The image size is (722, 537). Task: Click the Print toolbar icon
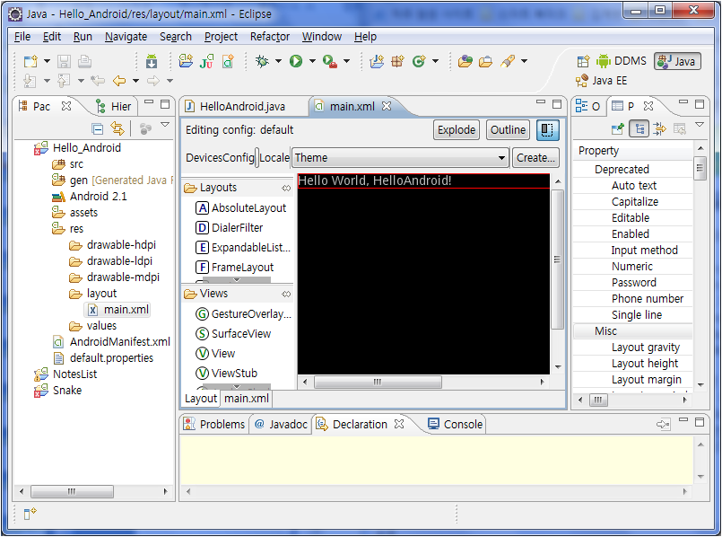point(84,61)
